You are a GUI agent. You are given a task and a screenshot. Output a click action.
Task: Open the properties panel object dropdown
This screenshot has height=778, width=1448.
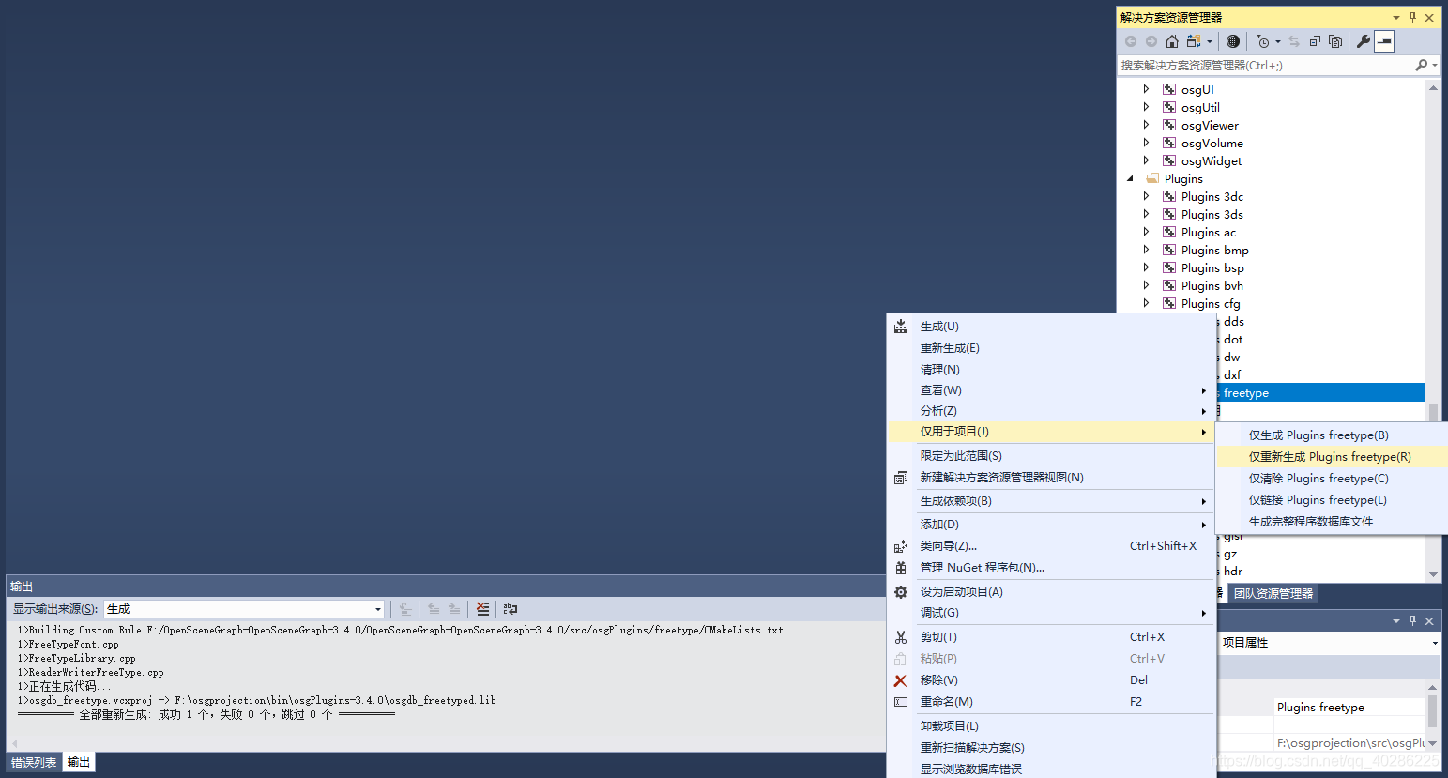point(1435,643)
